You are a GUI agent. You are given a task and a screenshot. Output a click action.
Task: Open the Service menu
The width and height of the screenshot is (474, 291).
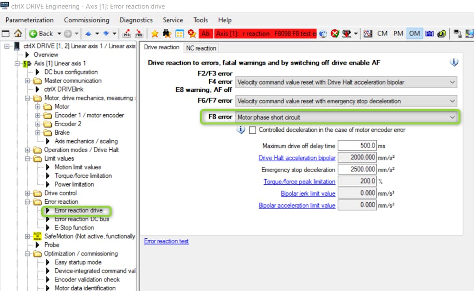click(173, 20)
